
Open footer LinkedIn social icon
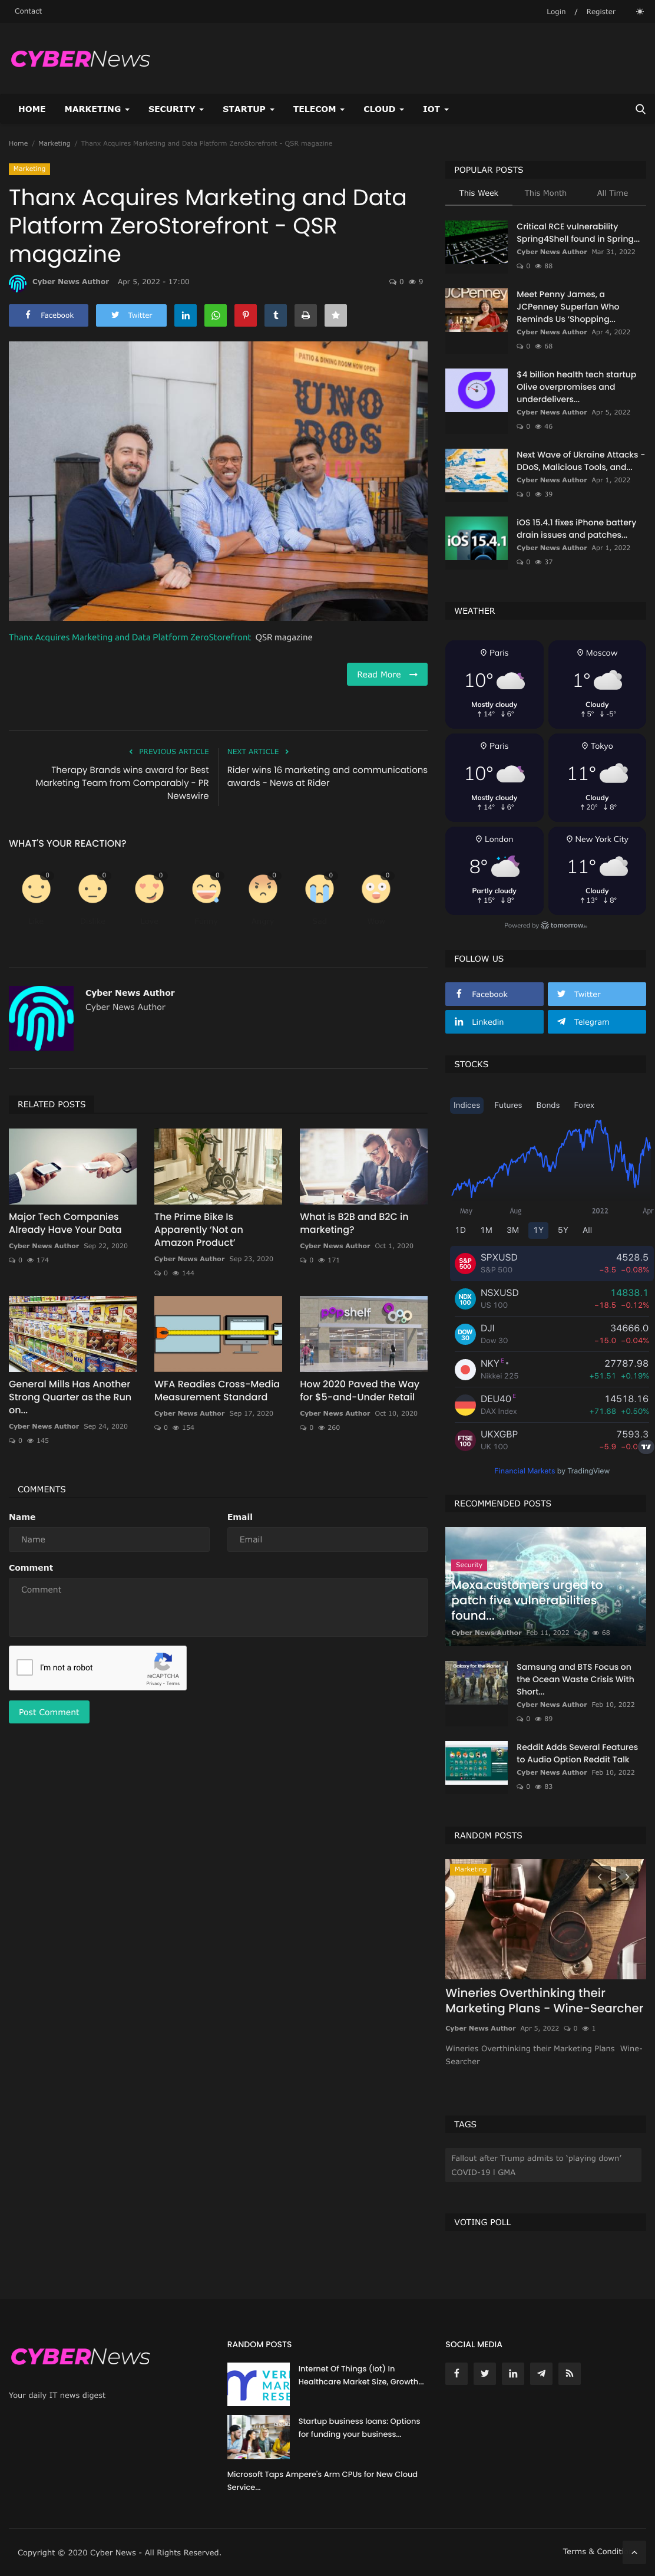point(512,2373)
